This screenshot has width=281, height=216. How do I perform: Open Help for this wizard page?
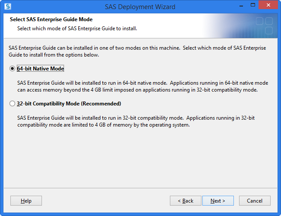point(26,200)
